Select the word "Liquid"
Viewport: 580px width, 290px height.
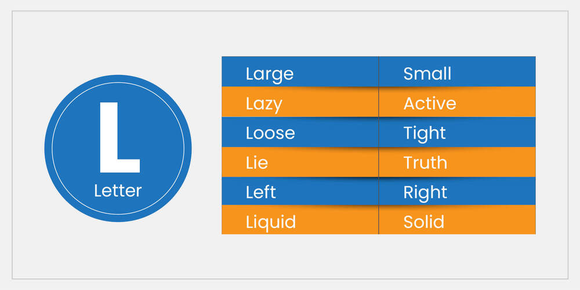(271, 222)
